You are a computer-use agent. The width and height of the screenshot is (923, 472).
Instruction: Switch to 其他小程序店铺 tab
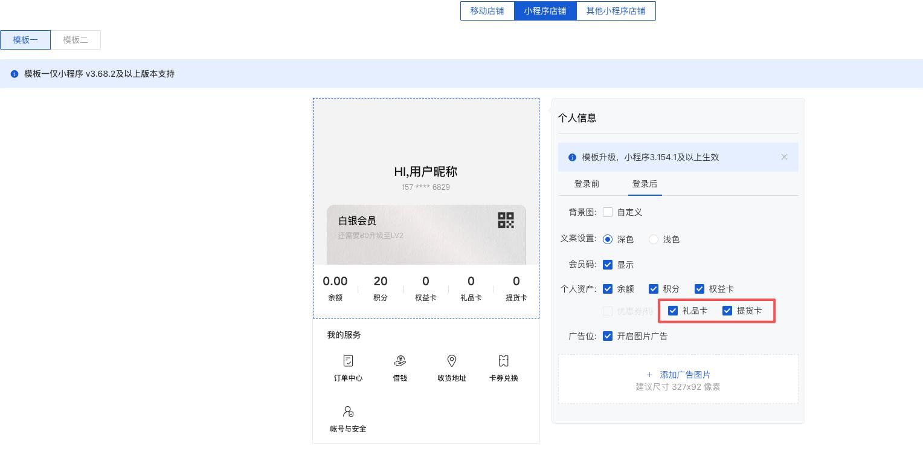pyautogui.click(x=616, y=11)
